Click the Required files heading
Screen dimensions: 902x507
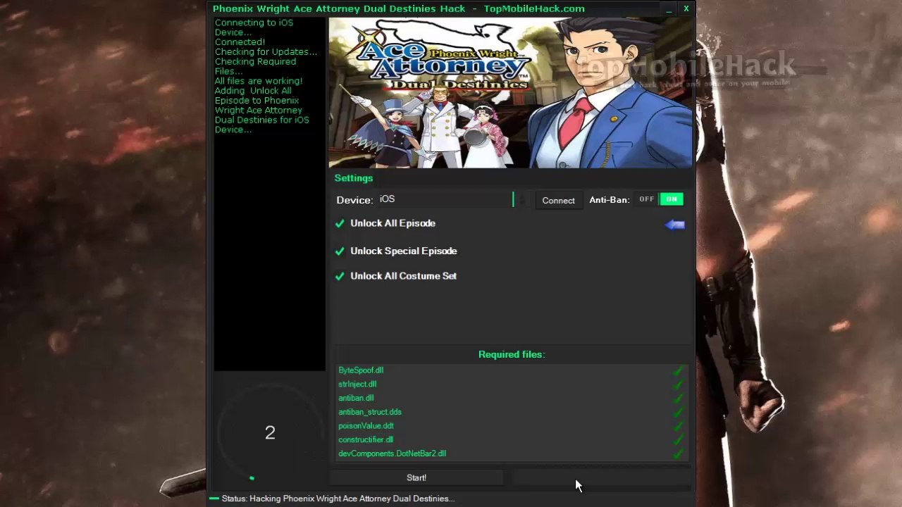(x=512, y=354)
